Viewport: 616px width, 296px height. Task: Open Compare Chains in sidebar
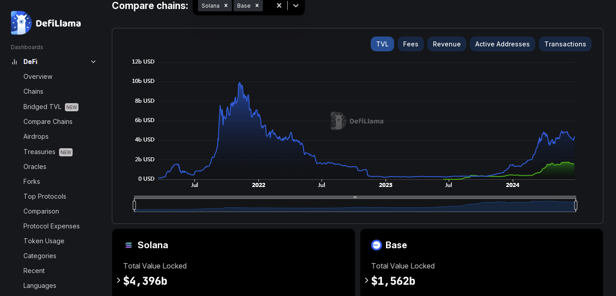coord(48,122)
